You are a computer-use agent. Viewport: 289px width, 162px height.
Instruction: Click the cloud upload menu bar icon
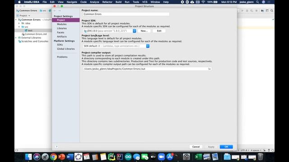click(x=192, y=2)
